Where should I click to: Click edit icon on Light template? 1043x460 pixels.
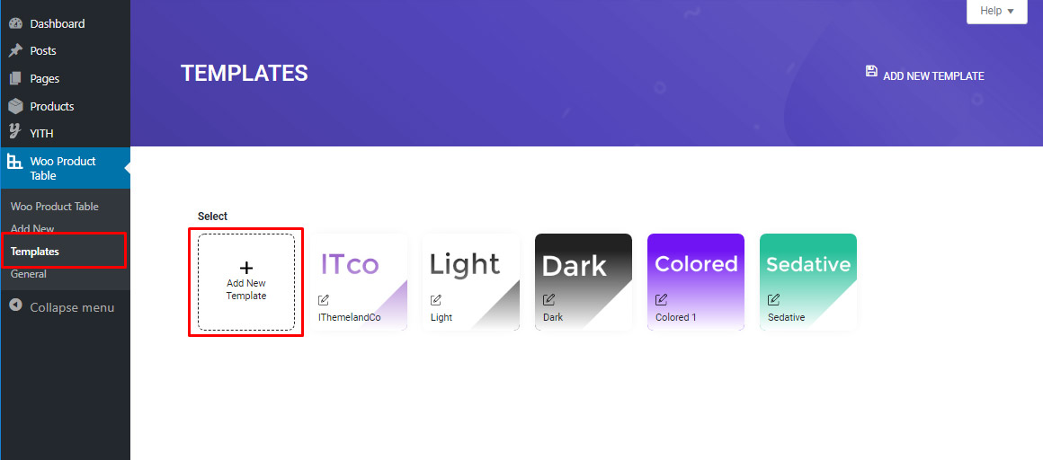coord(436,300)
